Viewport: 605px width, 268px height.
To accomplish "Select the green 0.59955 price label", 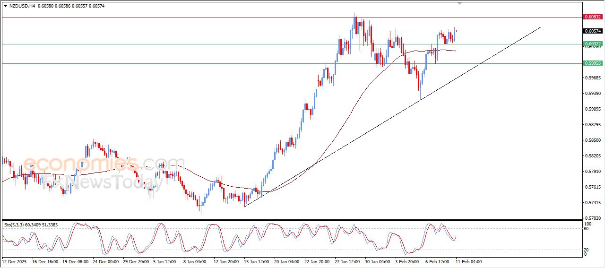I will [x=593, y=63].
